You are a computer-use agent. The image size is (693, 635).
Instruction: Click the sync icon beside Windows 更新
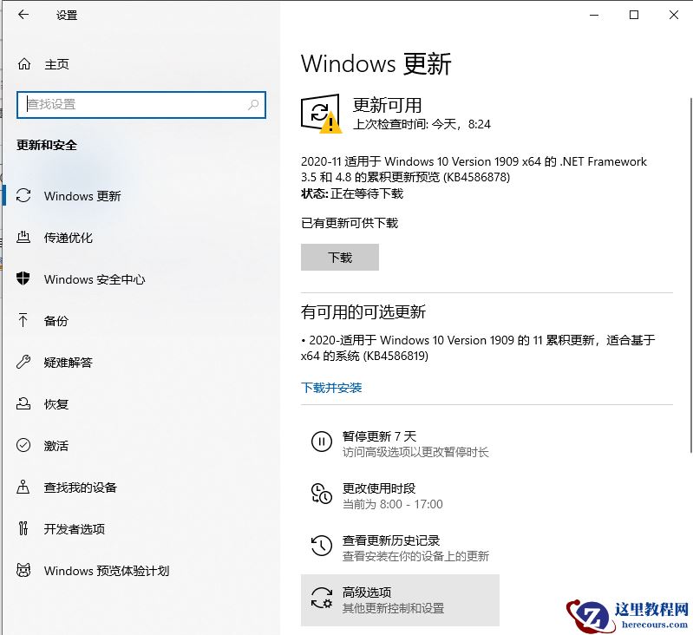(23, 196)
